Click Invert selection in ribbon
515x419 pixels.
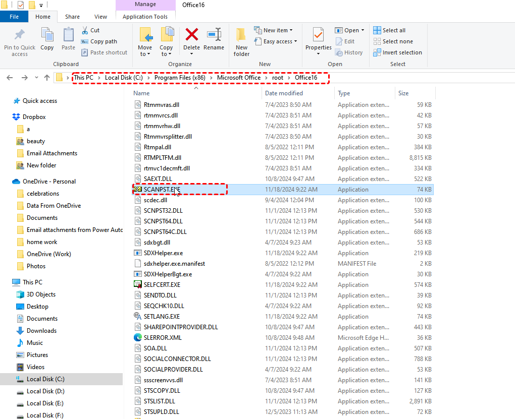point(397,52)
